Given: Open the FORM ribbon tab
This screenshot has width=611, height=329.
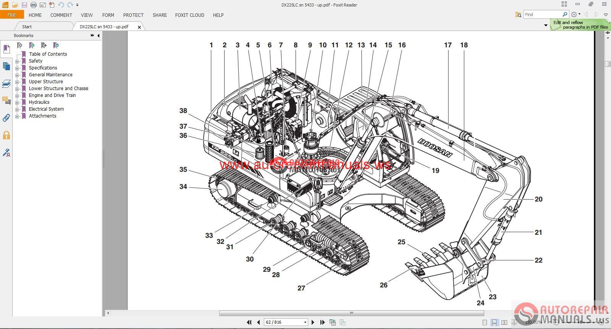Looking at the screenshot, I should (x=108, y=15).
